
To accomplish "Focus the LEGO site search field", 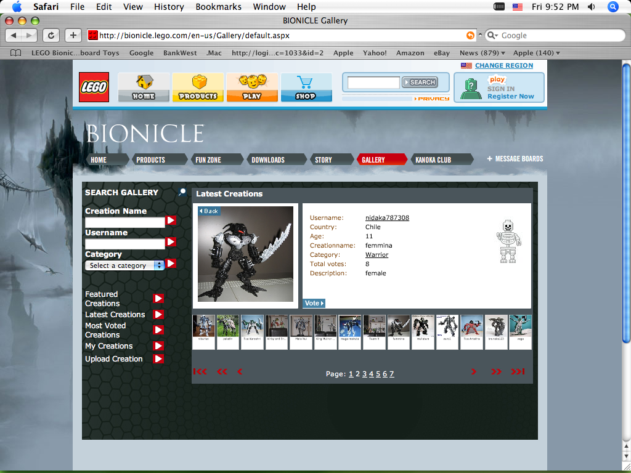I will click(x=373, y=83).
